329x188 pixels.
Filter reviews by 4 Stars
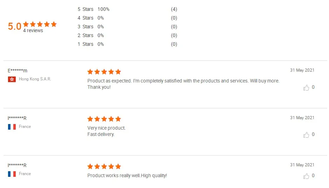pos(85,18)
